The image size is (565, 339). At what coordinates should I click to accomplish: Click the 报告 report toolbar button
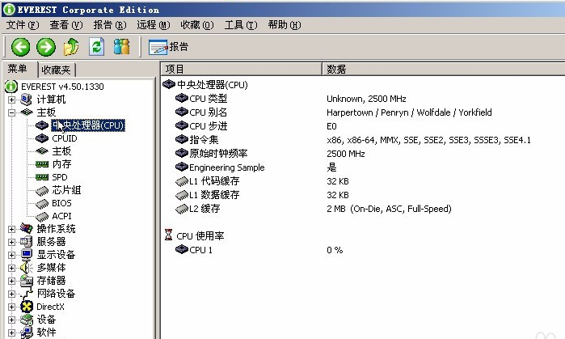pos(168,47)
